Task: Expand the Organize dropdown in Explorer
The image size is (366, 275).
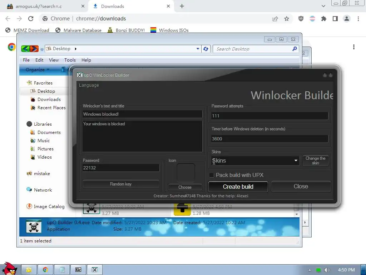Action: click(x=37, y=70)
